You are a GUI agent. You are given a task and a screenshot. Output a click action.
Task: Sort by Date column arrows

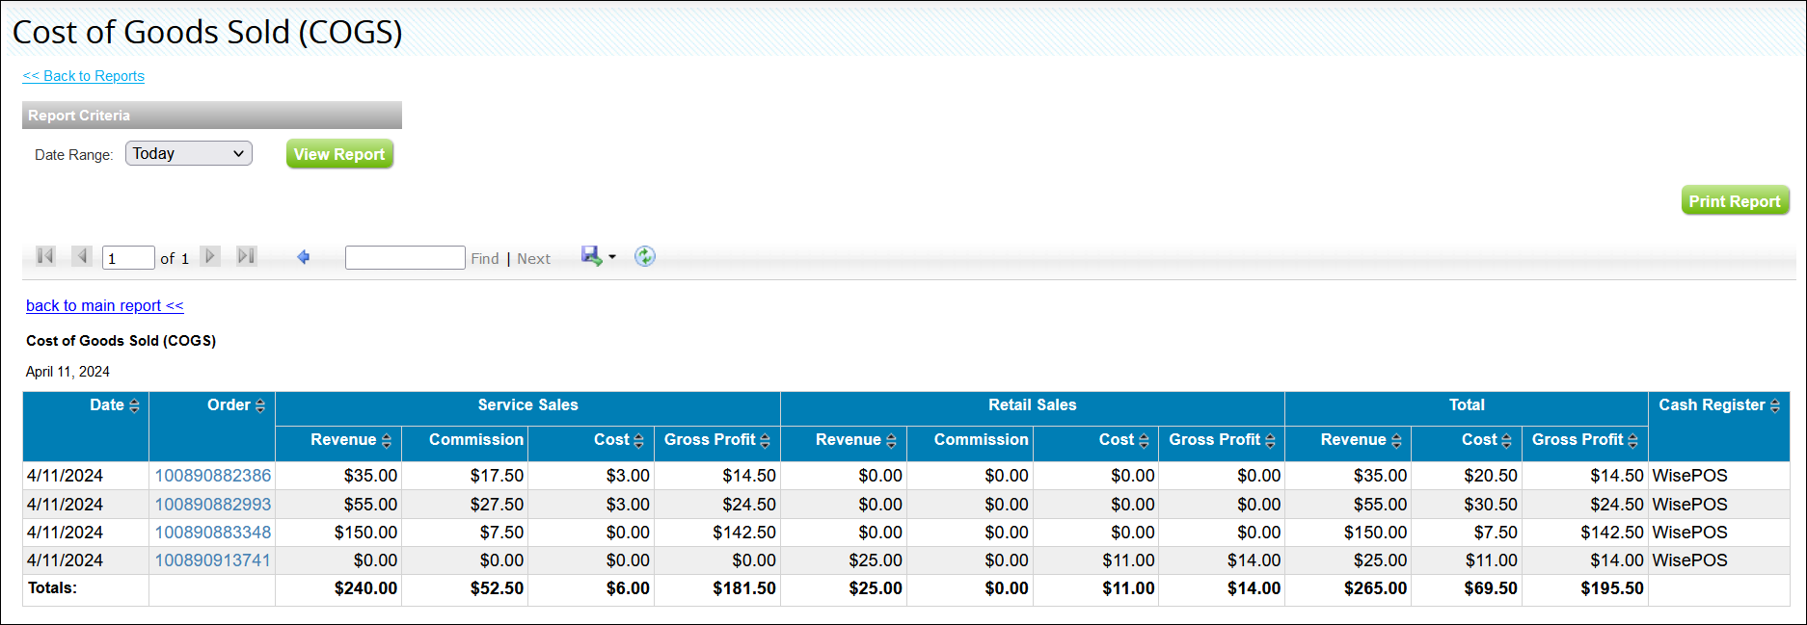coord(134,406)
